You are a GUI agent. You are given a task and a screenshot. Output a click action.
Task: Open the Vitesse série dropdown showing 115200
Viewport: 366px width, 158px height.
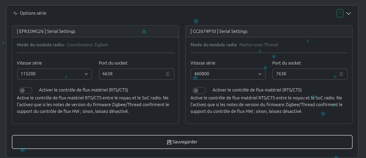click(x=55, y=74)
